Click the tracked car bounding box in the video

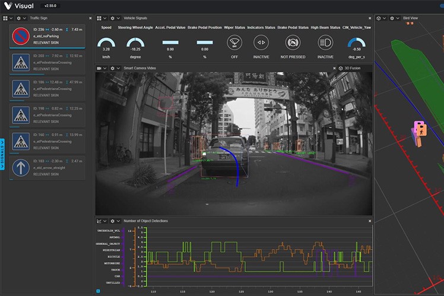point(224,157)
